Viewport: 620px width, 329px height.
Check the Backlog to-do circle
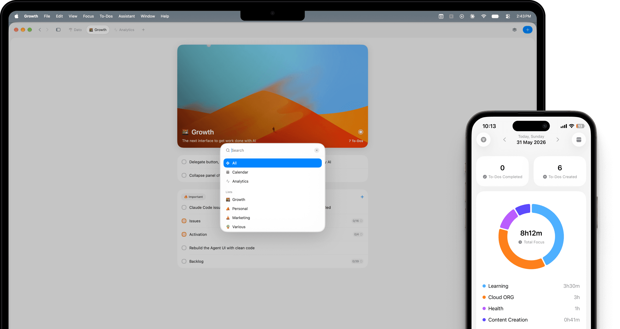[x=184, y=261]
